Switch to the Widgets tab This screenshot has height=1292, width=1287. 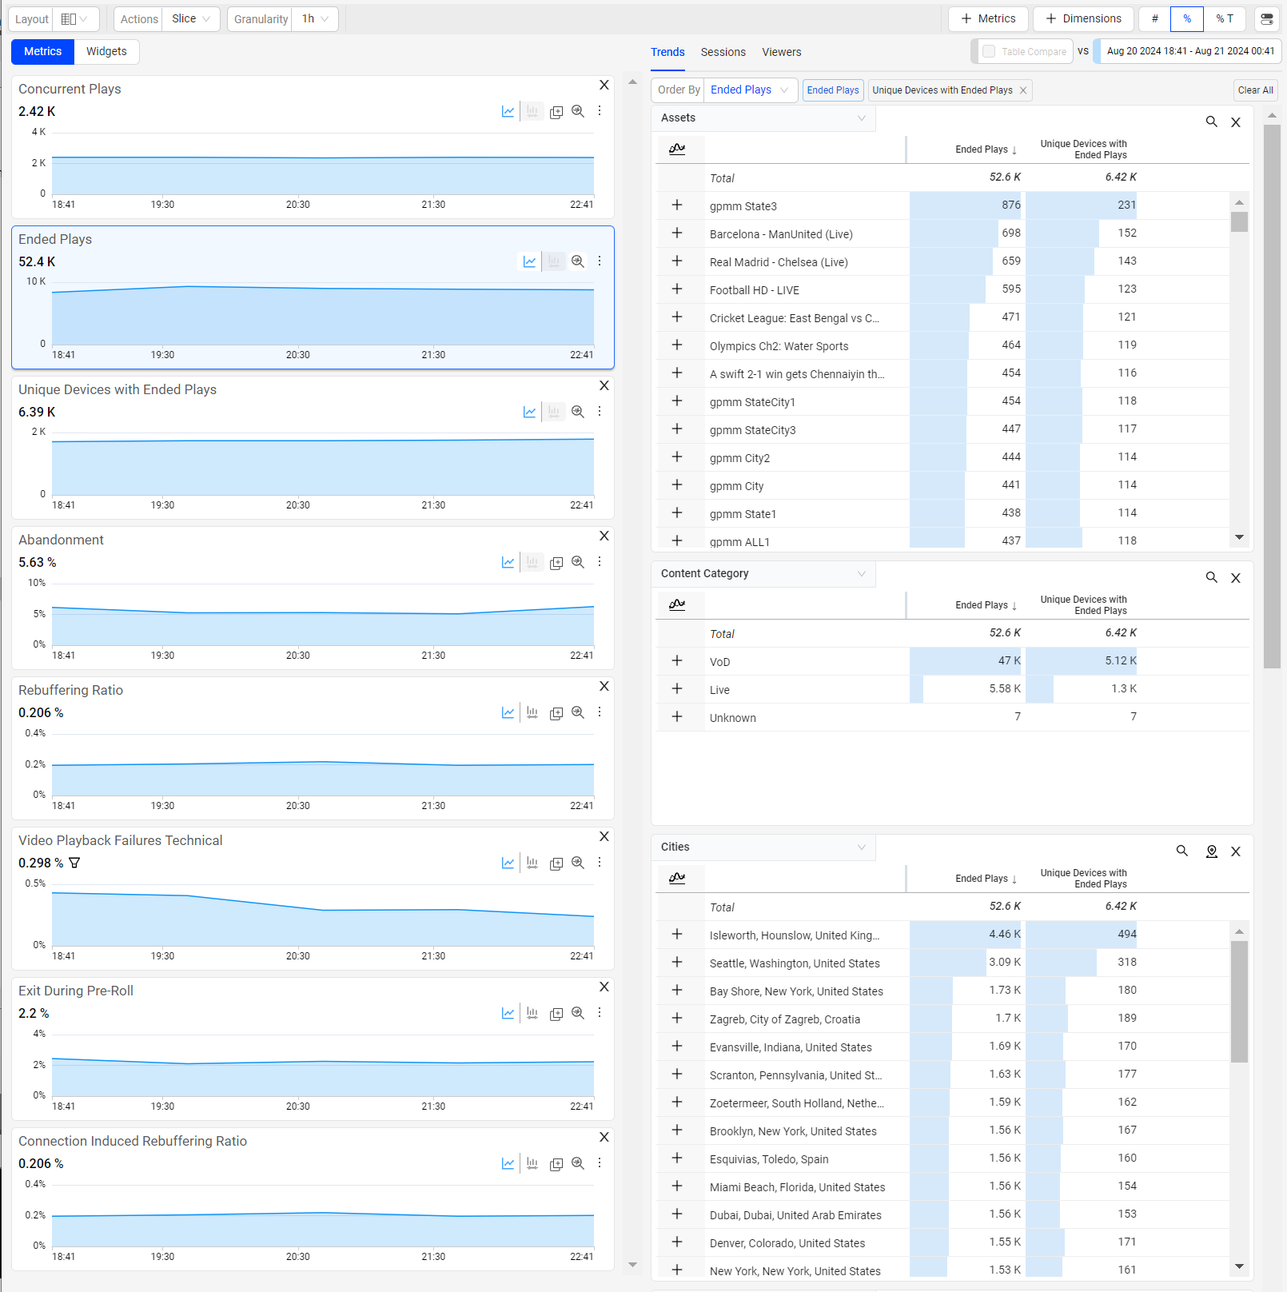pos(106,51)
